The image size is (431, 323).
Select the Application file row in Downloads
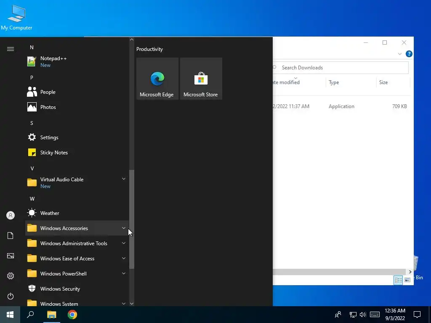click(x=341, y=106)
